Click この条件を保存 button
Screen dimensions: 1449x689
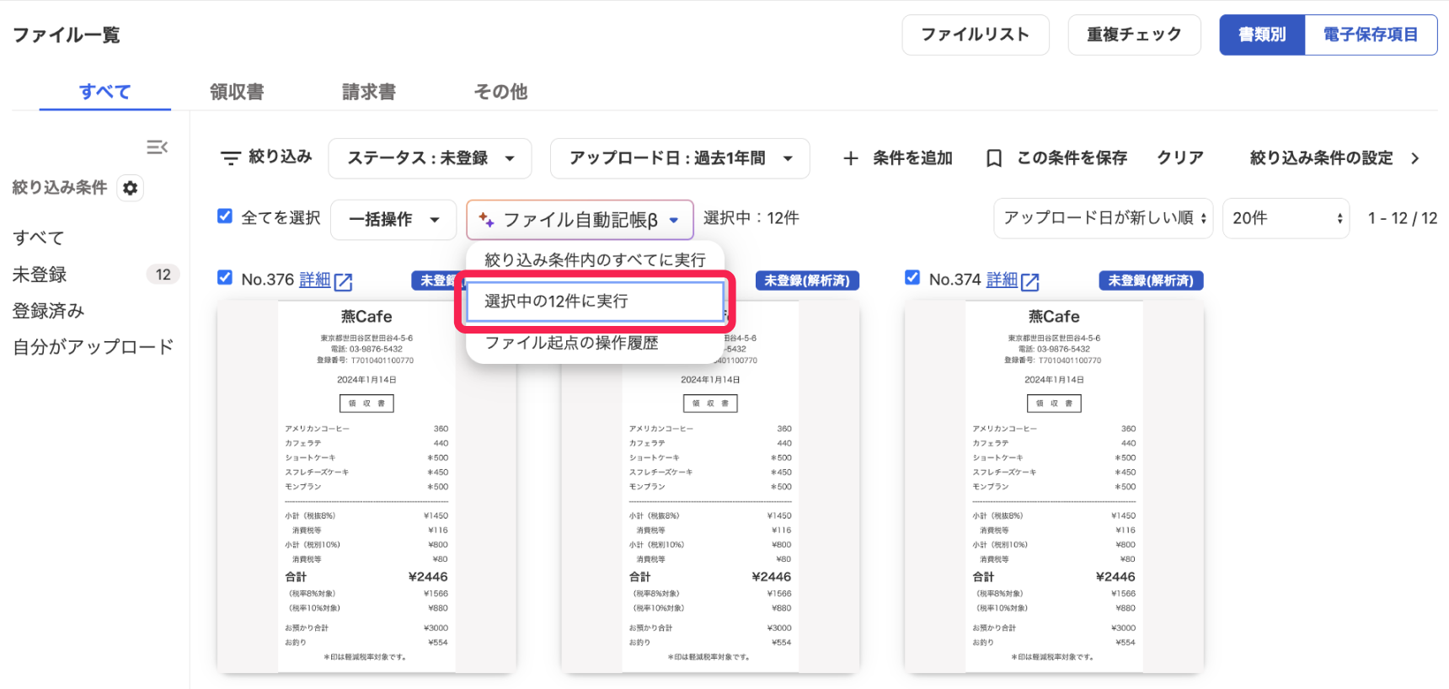click(1056, 158)
